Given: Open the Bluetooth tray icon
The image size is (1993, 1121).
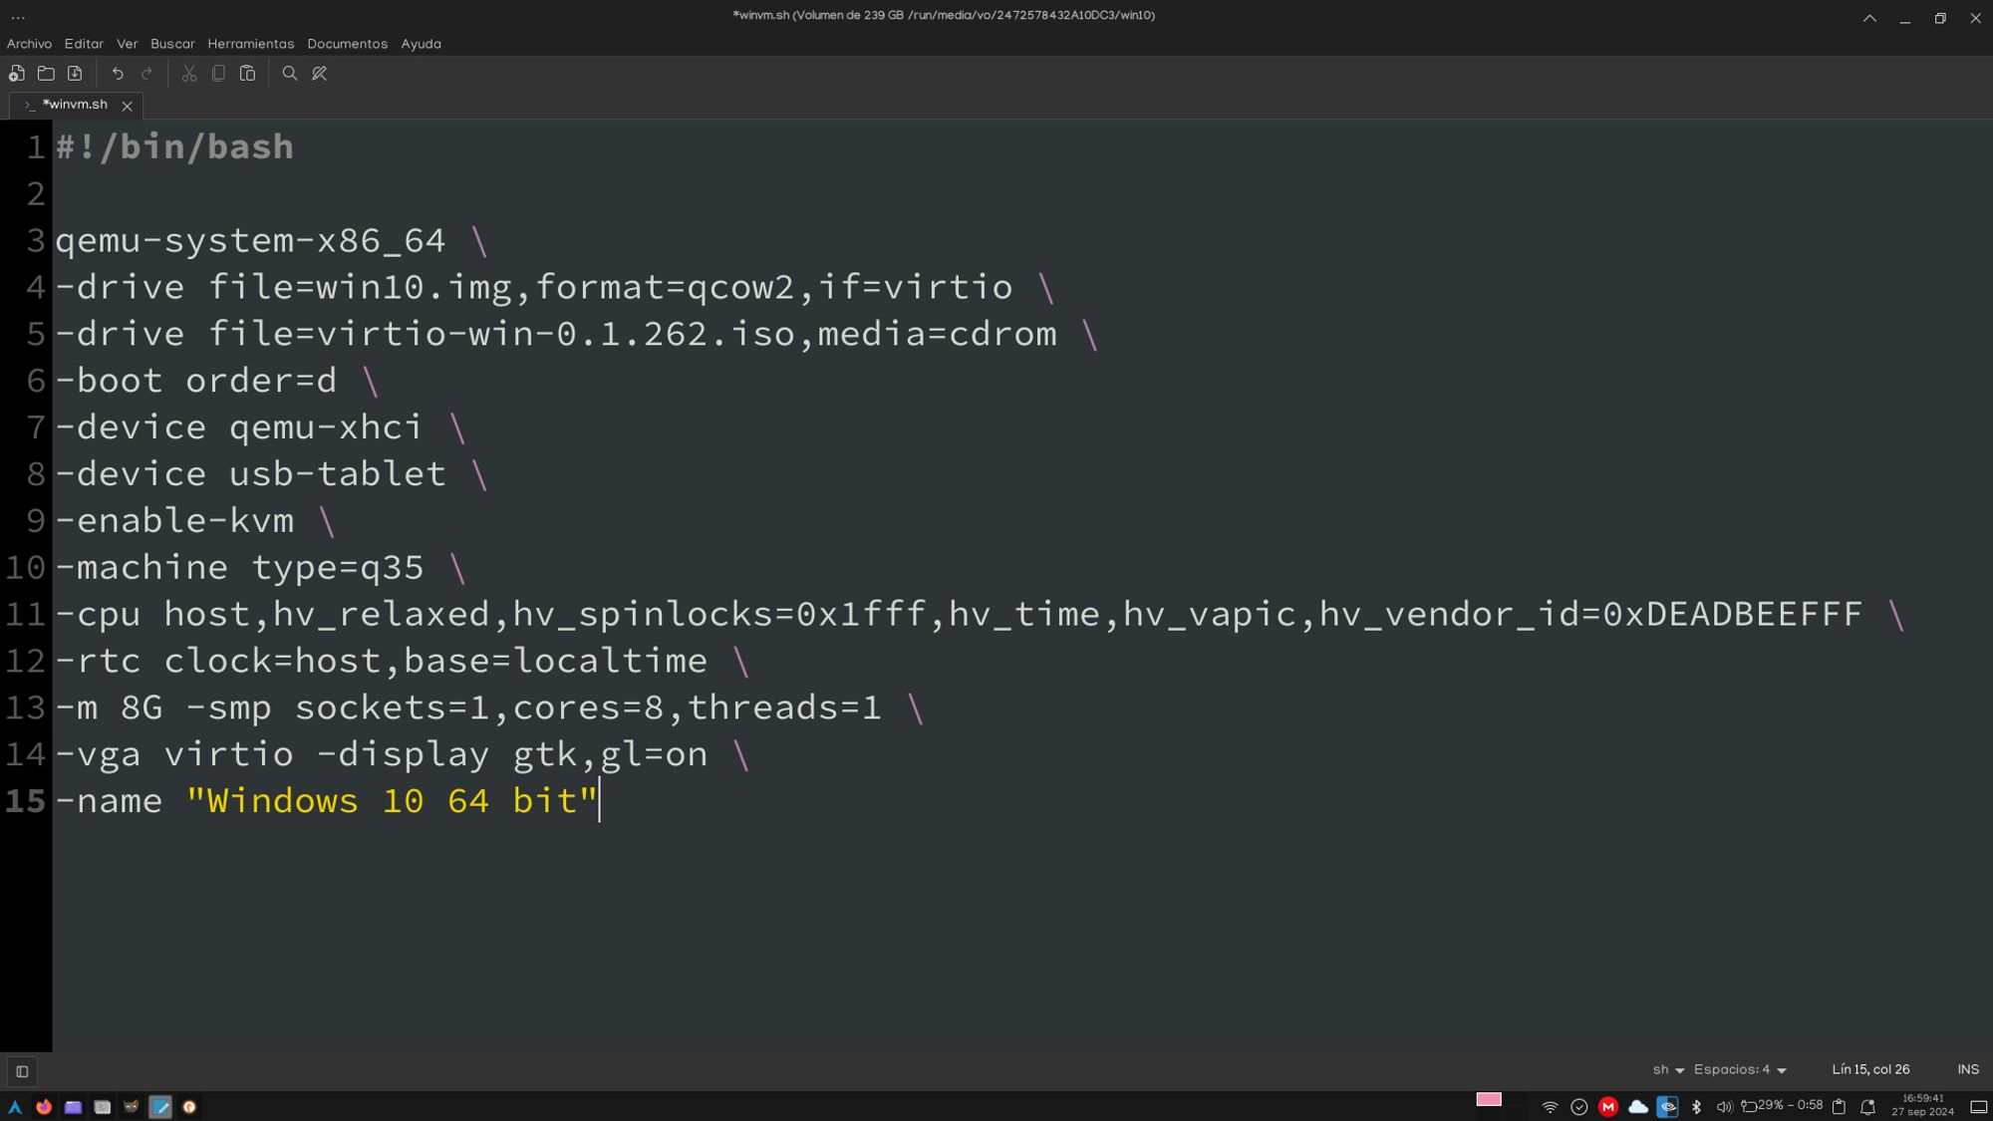Looking at the screenshot, I should click(1696, 1107).
